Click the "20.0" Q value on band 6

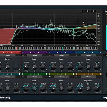click(34, 84)
